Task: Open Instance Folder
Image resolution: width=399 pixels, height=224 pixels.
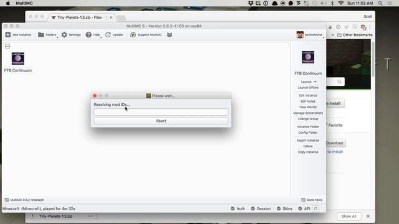Action: [308, 127]
